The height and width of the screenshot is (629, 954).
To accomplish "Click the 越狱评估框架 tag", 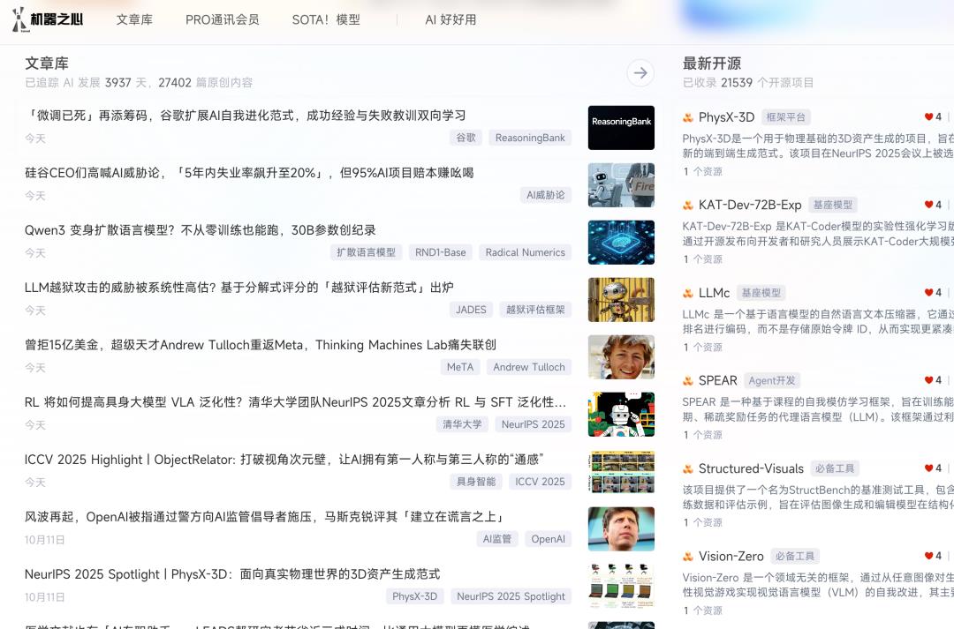I will pyautogui.click(x=535, y=310).
